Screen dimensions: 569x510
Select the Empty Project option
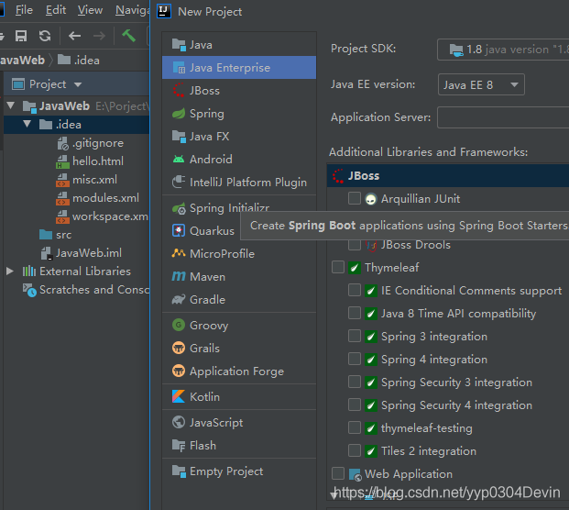click(225, 471)
